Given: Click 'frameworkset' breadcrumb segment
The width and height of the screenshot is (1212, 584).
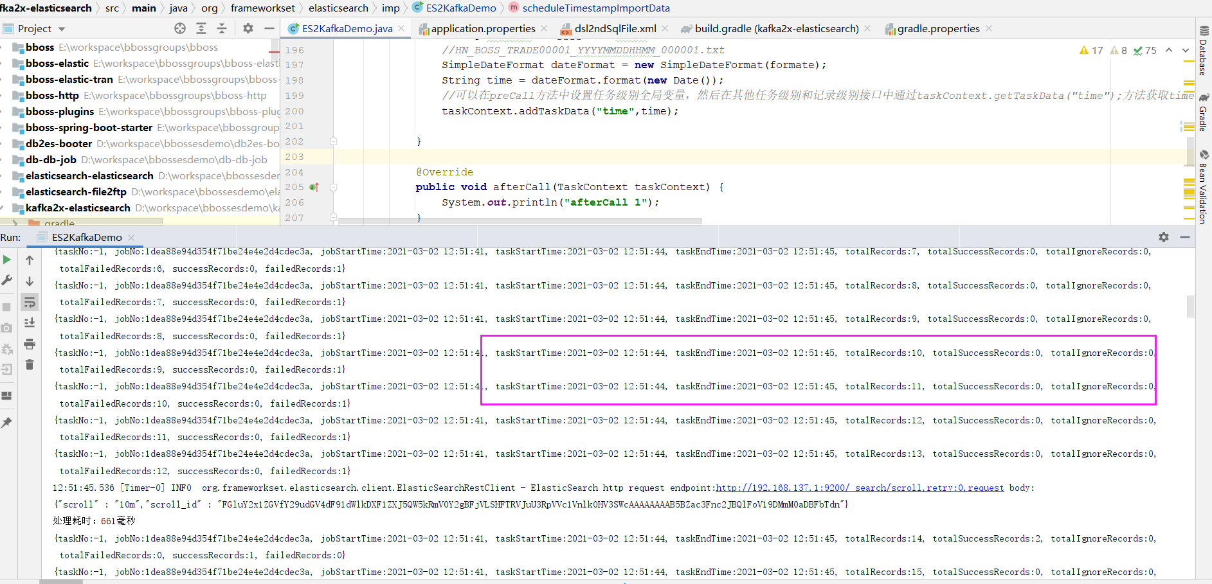Looking at the screenshot, I should [263, 8].
